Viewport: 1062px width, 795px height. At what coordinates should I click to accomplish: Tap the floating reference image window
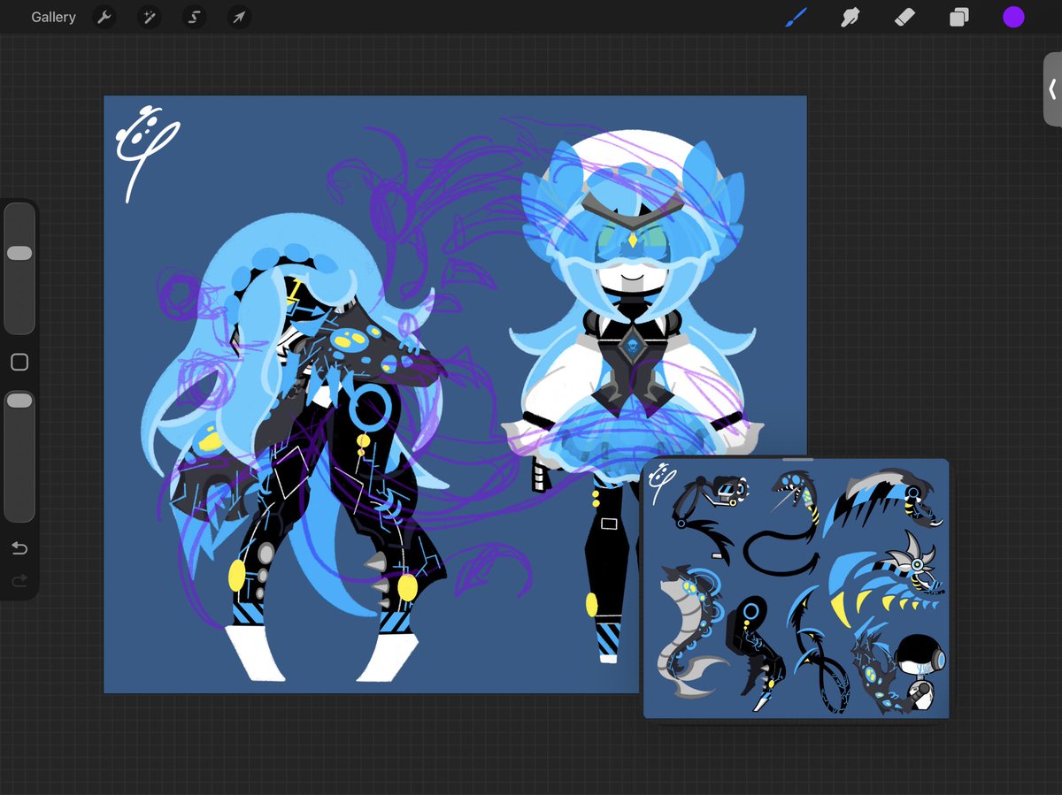click(x=796, y=588)
